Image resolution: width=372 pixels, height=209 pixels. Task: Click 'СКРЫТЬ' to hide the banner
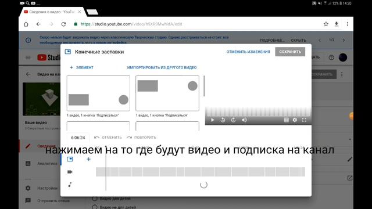coord(298,40)
